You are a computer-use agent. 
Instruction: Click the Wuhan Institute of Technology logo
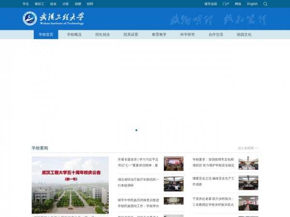[53, 19]
